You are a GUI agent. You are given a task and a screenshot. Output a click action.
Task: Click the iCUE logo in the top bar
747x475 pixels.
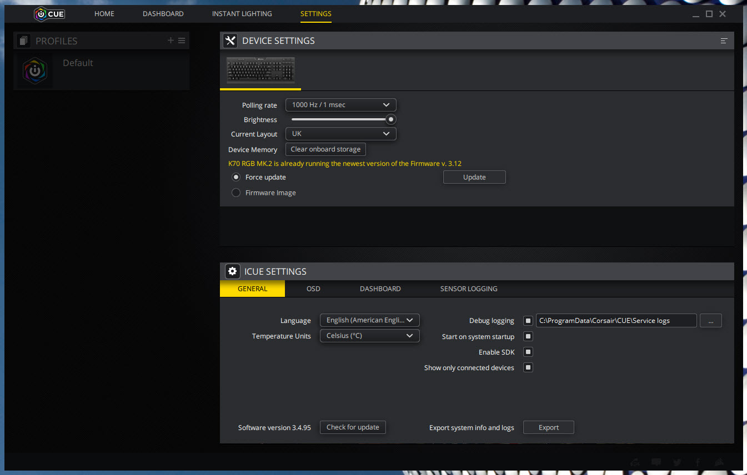pyautogui.click(x=49, y=14)
